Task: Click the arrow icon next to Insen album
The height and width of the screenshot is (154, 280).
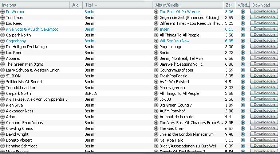Action: 156,29
